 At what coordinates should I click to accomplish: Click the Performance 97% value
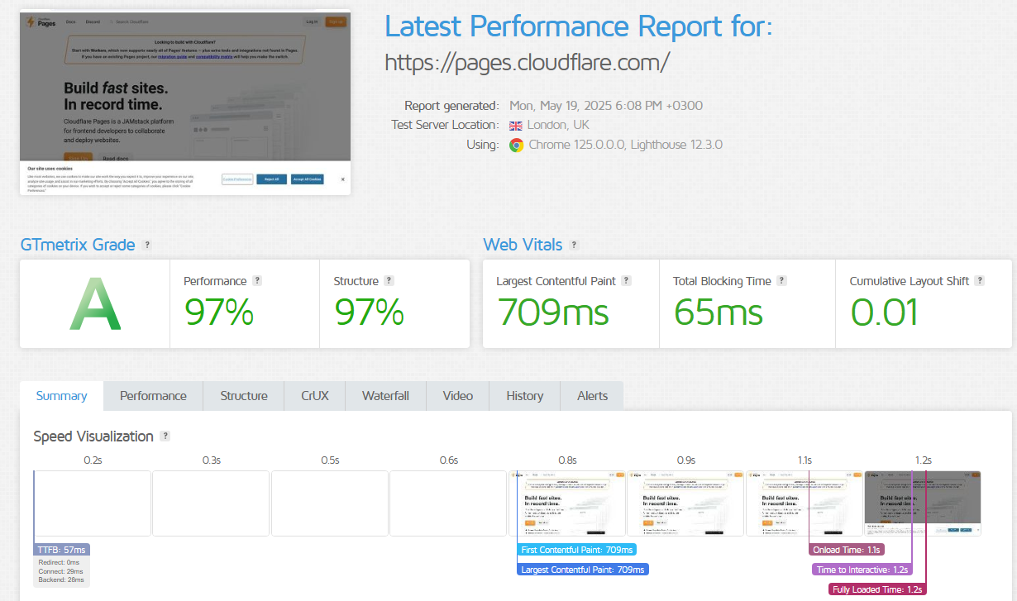pos(219,312)
